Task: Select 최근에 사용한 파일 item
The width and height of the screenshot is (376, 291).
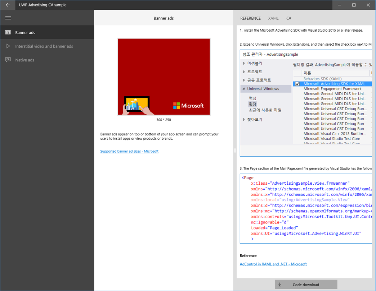Action: click(265, 110)
